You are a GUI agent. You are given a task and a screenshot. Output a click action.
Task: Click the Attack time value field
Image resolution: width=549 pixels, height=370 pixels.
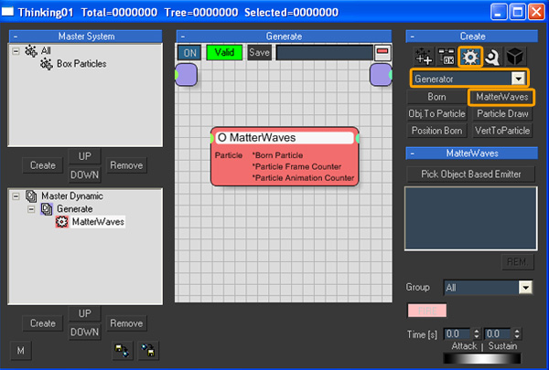coord(458,334)
